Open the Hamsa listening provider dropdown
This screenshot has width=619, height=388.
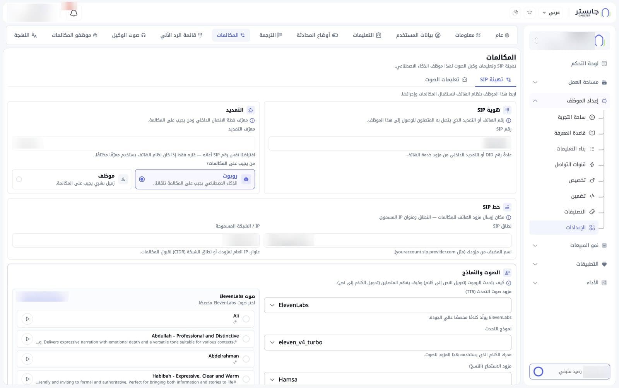(388, 379)
